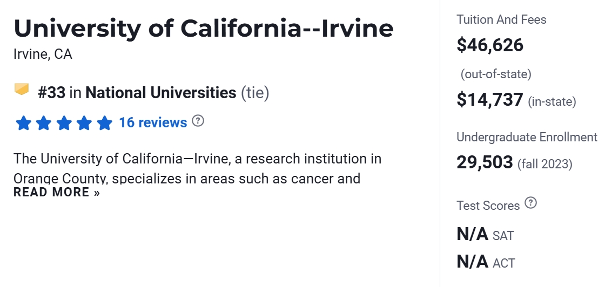This screenshot has height=287, width=605.
Task: Click the university description paragraph text
Action: (197, 160)
